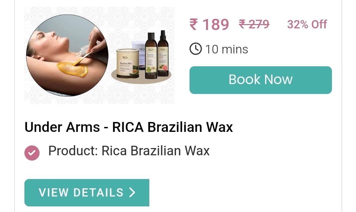Image resolution: width=356 pixels, height=212 pixels.
Task: Open View Details for this service
Action: [87, 193]
